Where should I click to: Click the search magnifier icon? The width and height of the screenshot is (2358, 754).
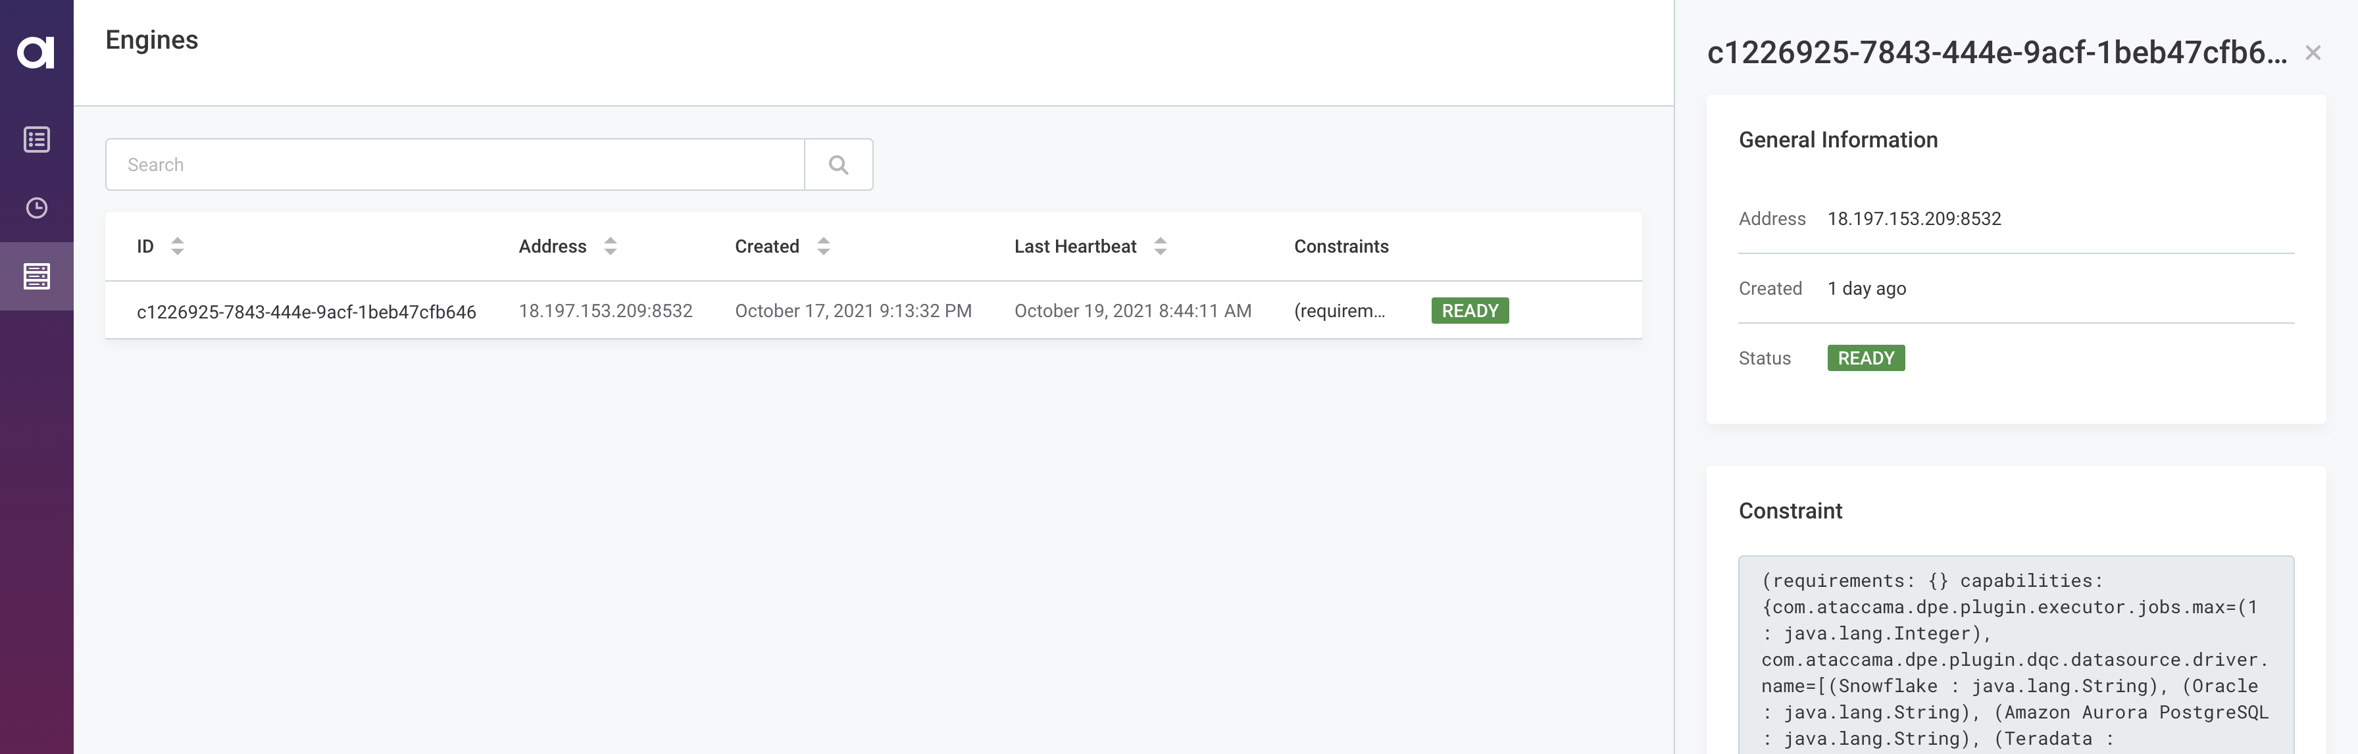click(839, 164)
